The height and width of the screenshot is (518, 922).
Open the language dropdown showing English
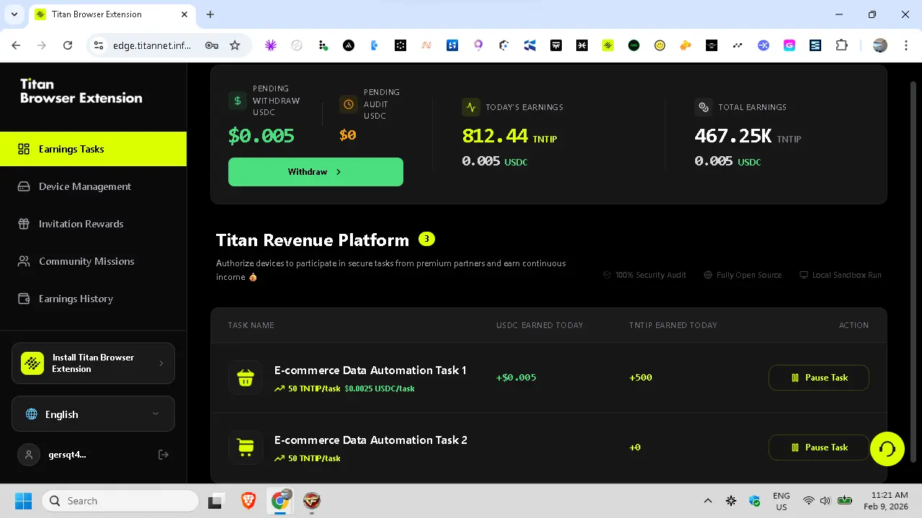[93, 414]
